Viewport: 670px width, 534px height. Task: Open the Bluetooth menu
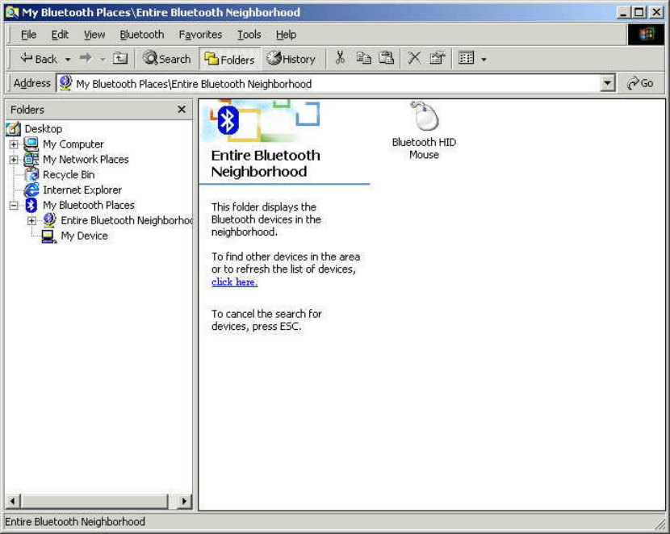pyautogui.click(x=142, y=35)
